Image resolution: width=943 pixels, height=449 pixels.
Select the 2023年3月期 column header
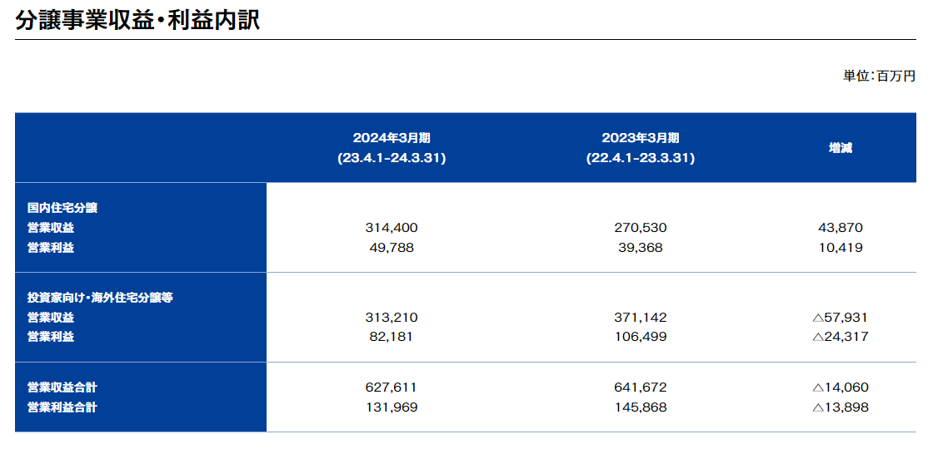(x=641, y=138)
